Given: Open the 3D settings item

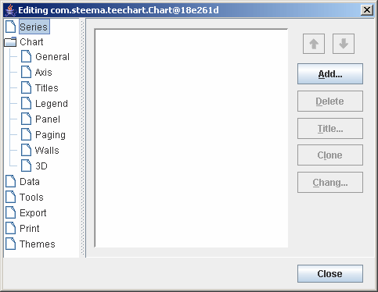Looking at the screenshot, I should (x=41, y=166).
